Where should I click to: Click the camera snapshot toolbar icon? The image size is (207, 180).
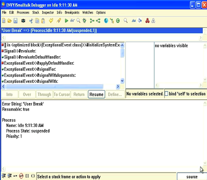[23, 21]
